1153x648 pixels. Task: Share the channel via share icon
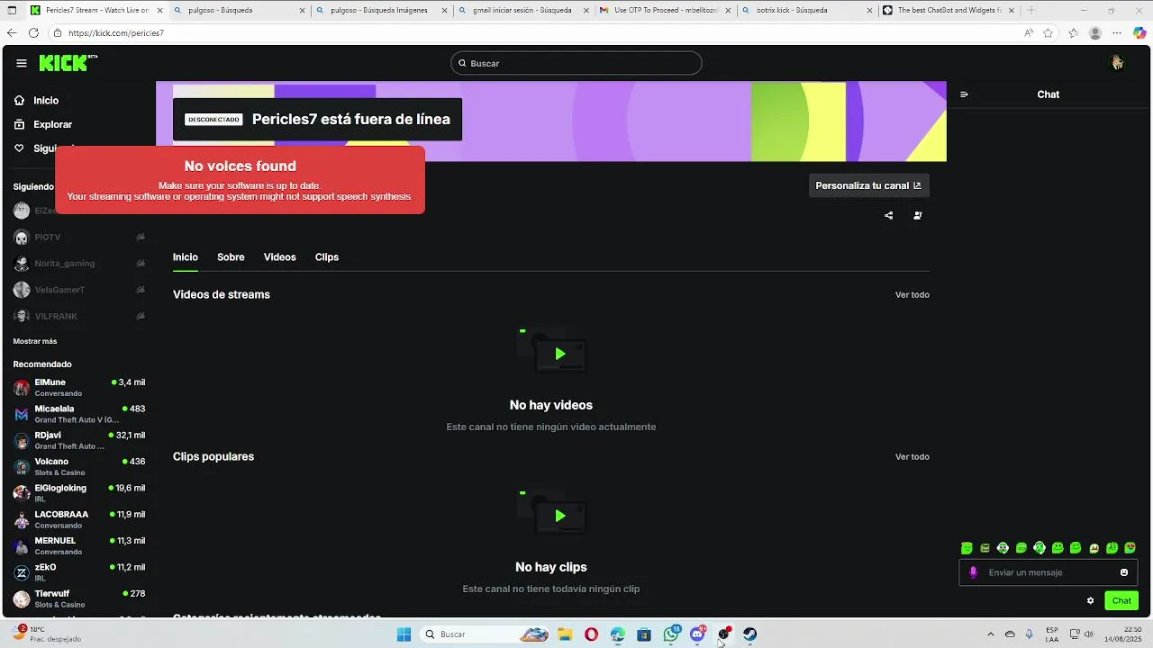(889, 216)
